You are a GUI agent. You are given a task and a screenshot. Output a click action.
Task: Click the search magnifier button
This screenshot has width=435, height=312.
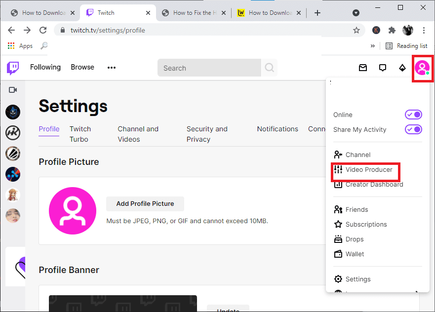[x=269, y=68]
